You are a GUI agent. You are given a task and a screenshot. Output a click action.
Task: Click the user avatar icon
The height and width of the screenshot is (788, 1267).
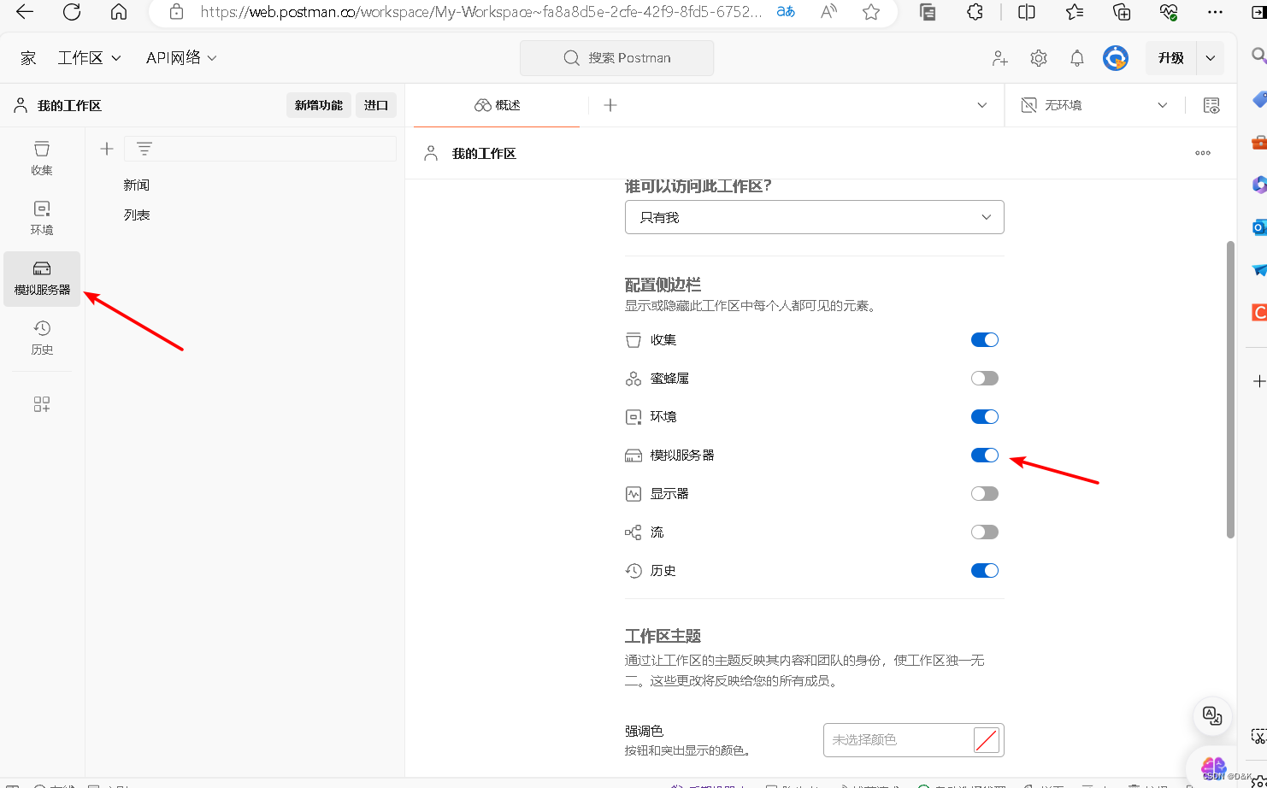coord(1116,58)
